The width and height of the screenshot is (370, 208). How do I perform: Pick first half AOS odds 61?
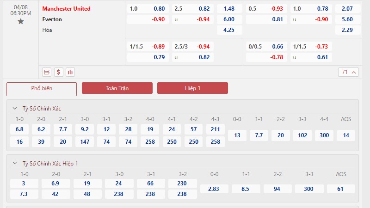tap(341, 189)
